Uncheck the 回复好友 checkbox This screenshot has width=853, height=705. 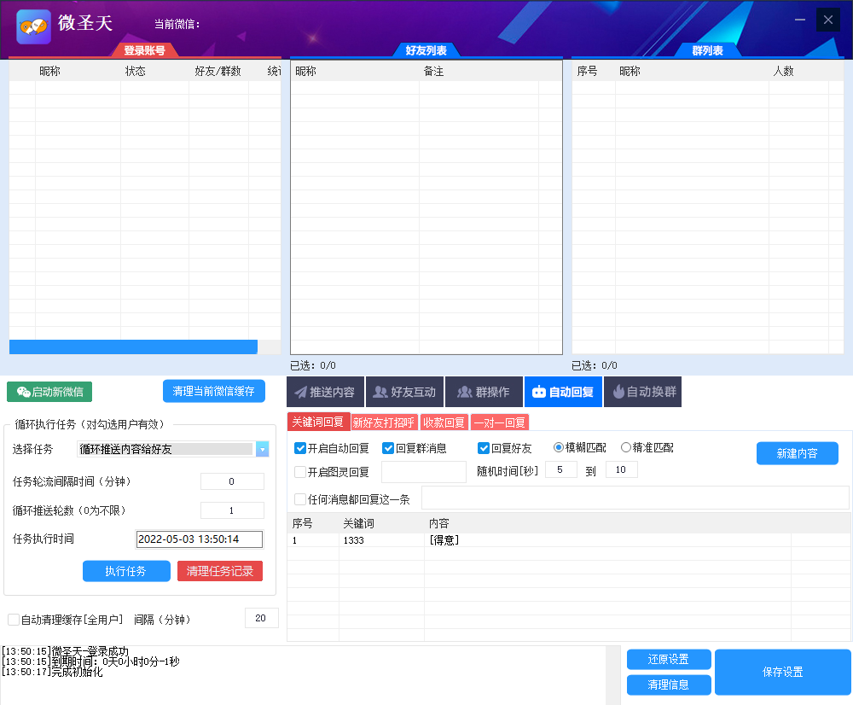point(484,448)
